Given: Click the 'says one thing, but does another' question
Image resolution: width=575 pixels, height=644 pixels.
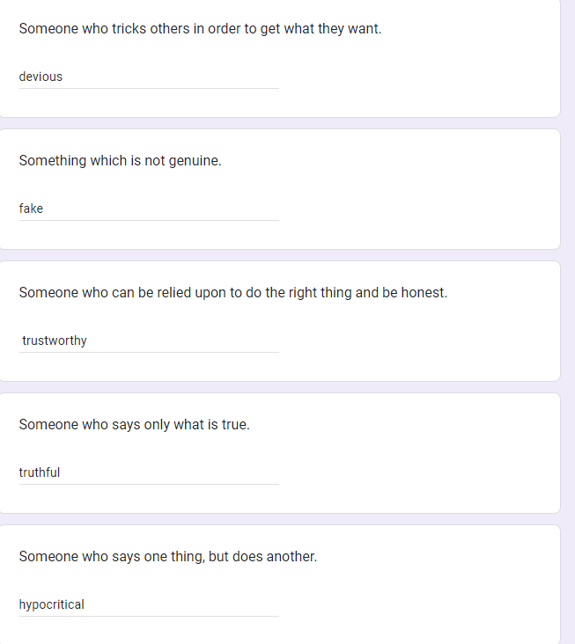Looking at the screenshot, I should coord(167,556).
